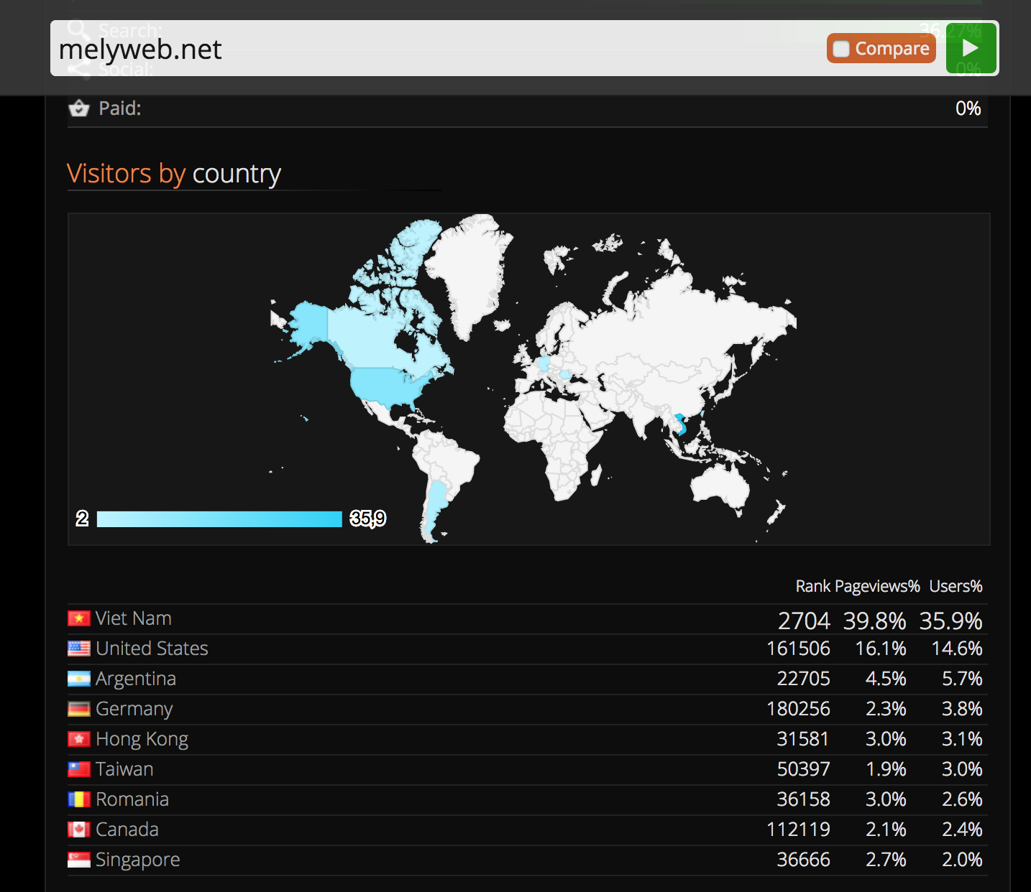The height and width of the screenshot is (892, 1031).
Task: Toggle the Compare checkbox
Action: (841, 49)
